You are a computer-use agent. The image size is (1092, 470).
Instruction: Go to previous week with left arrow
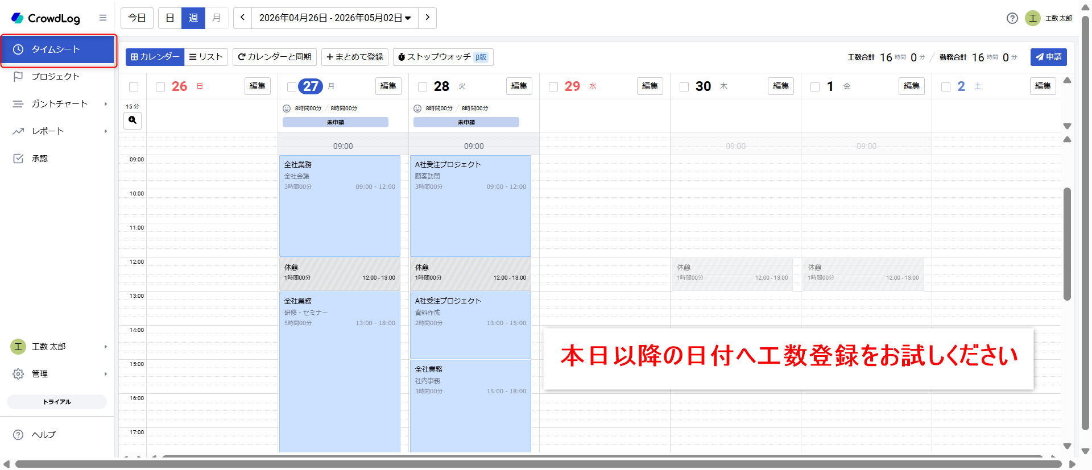242,18
